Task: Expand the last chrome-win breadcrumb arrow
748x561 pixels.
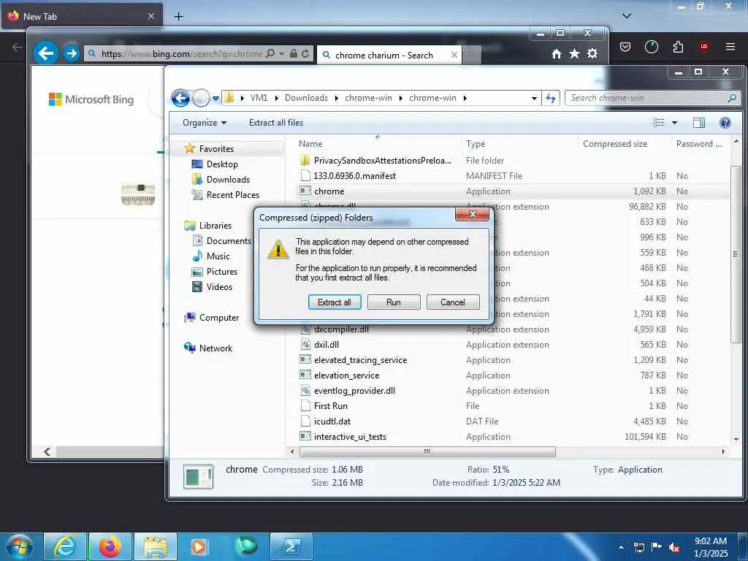Action: 465,99
